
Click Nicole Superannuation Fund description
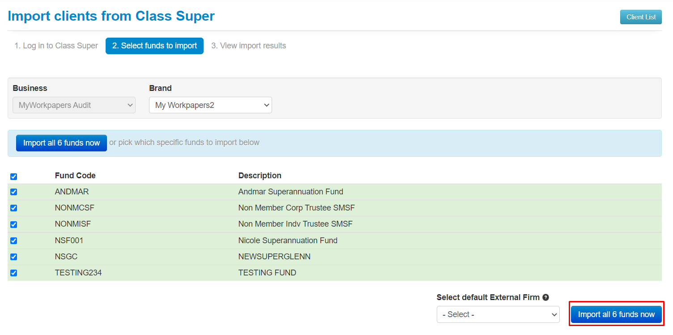(x=288, y=241)
